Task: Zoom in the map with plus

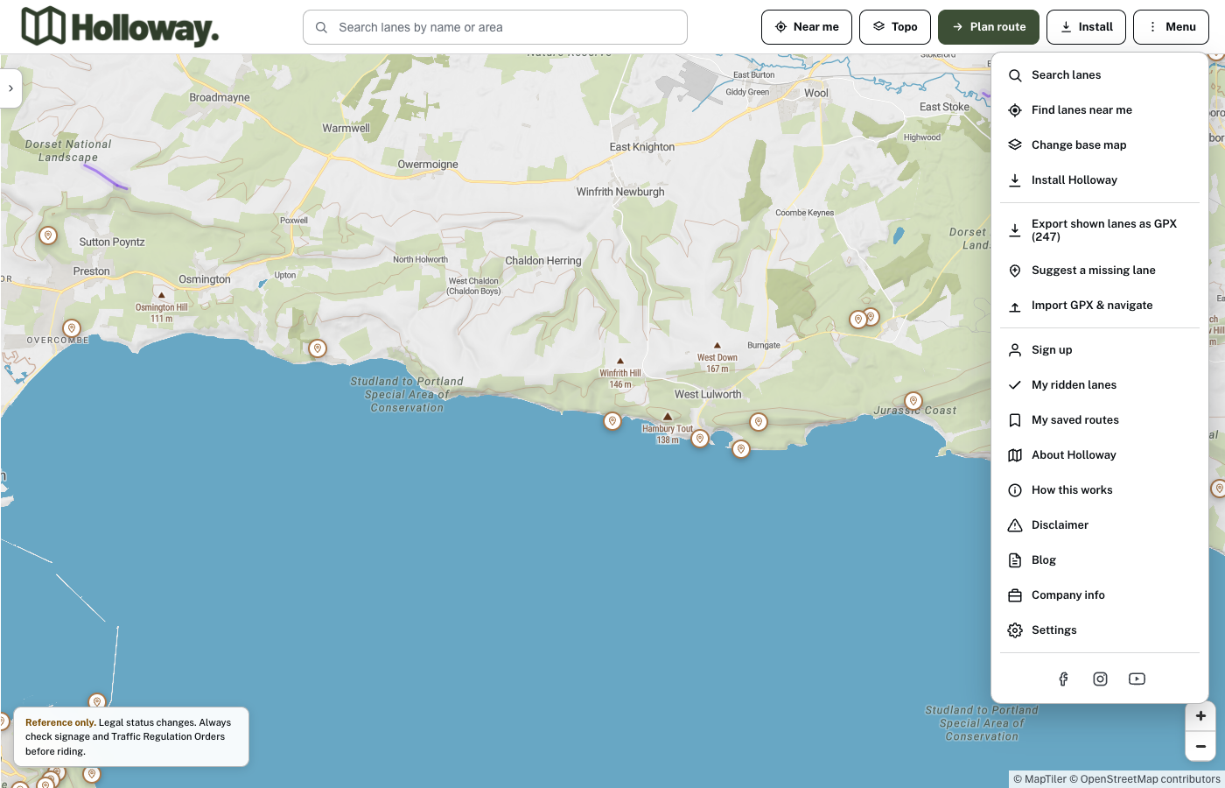Action: tap(1200, 715)
